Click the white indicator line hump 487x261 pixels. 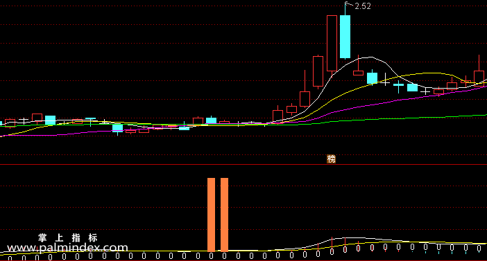click(x=345, y=238)
